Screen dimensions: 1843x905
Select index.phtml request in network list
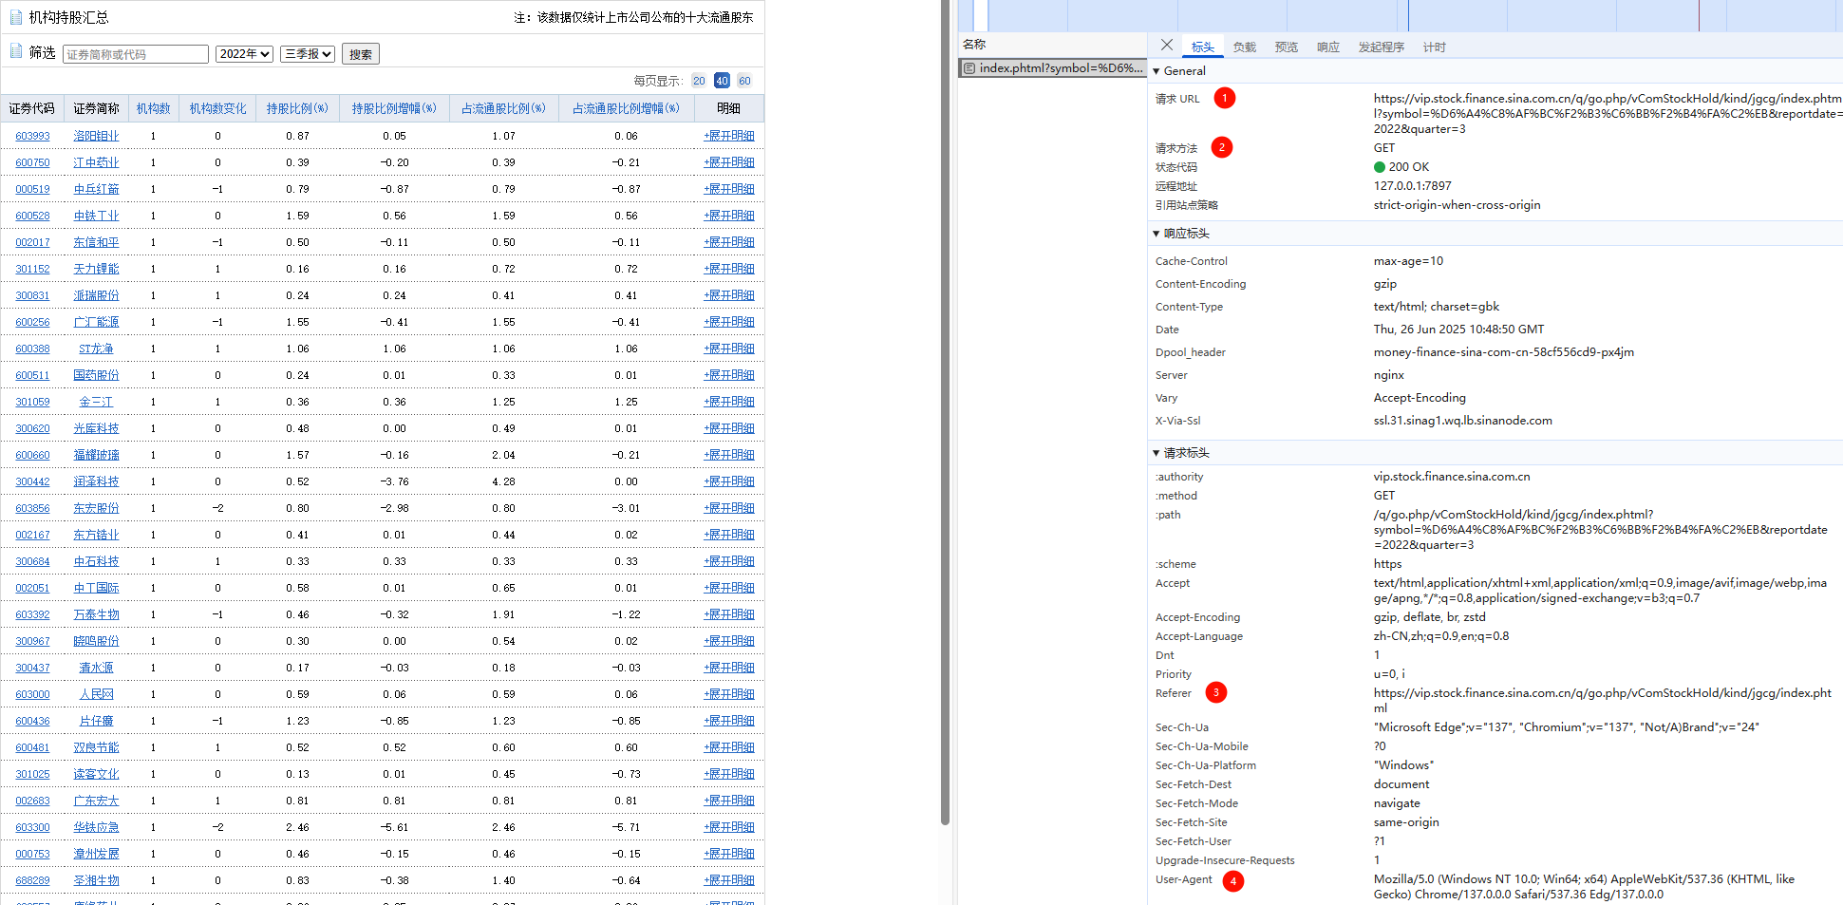[1053, 68]
